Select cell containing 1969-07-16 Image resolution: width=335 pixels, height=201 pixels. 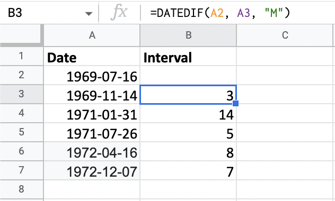pos(92,75)
